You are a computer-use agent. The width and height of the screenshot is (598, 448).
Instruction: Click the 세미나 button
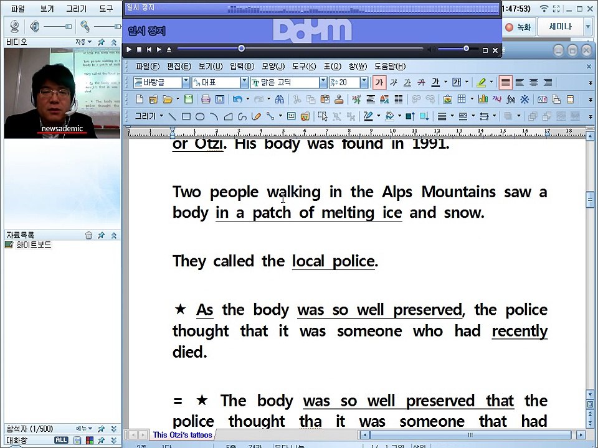560,27
